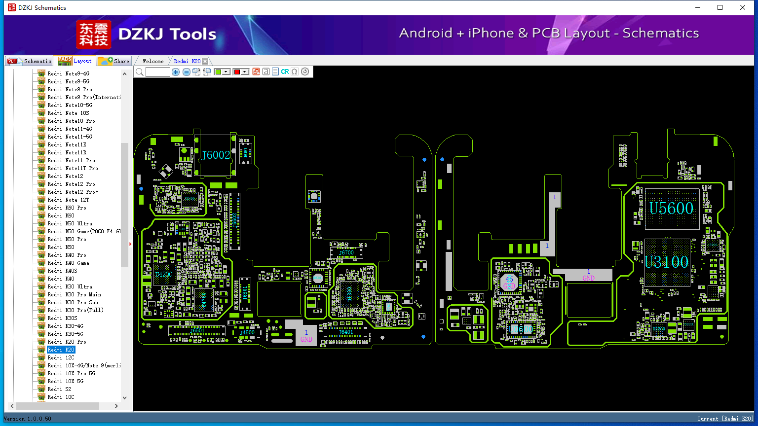Click the PADS icon beside Redmi K30 Ultra
The height and width of the screenshot is (426, 758).
click(x=41, y=286)
